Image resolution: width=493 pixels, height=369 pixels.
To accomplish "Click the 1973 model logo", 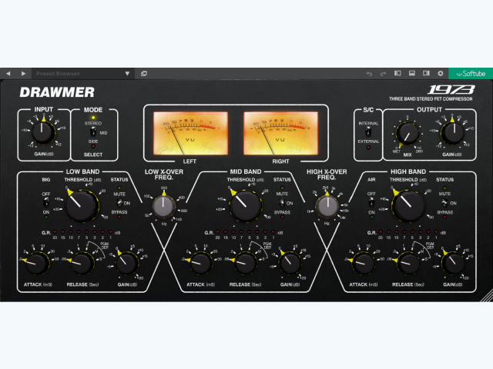I will point(451,90).
